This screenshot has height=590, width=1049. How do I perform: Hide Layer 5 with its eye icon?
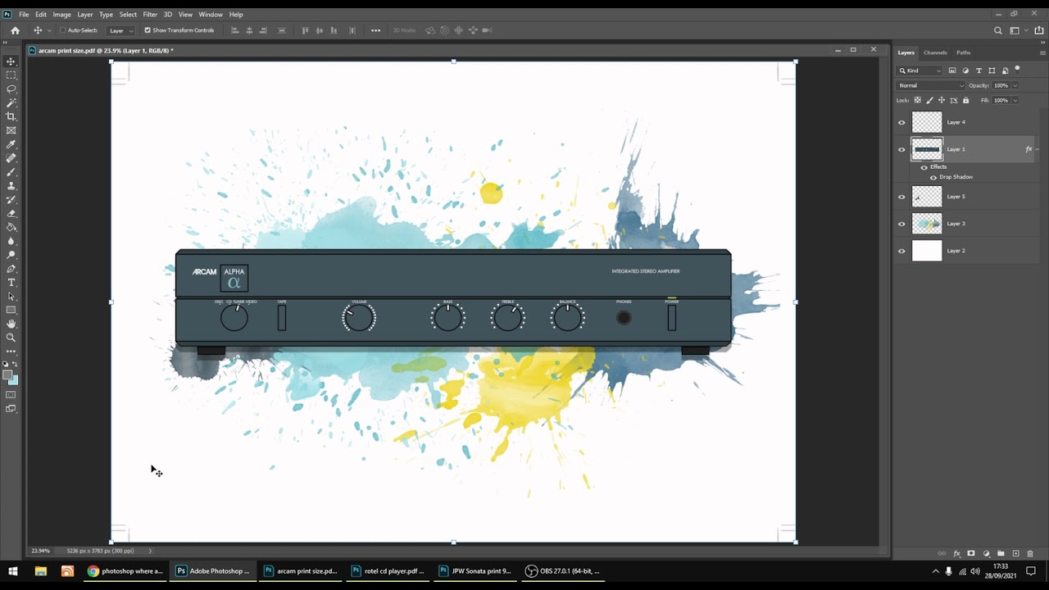(901, 197)
